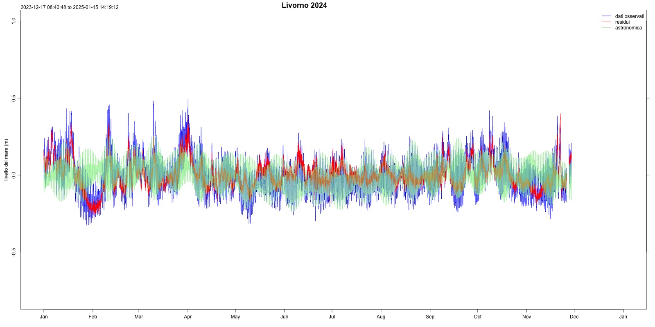This screenshot has width=655, height=327.
Task: Select the "astronomica" legend label
Action: (628, 28)
